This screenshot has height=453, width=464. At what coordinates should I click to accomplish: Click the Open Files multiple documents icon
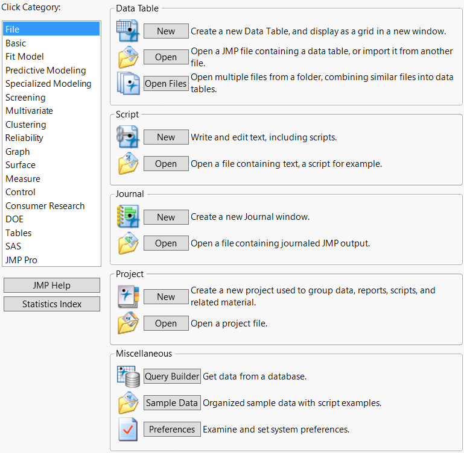pyautogui.click(x=128, y=83)
